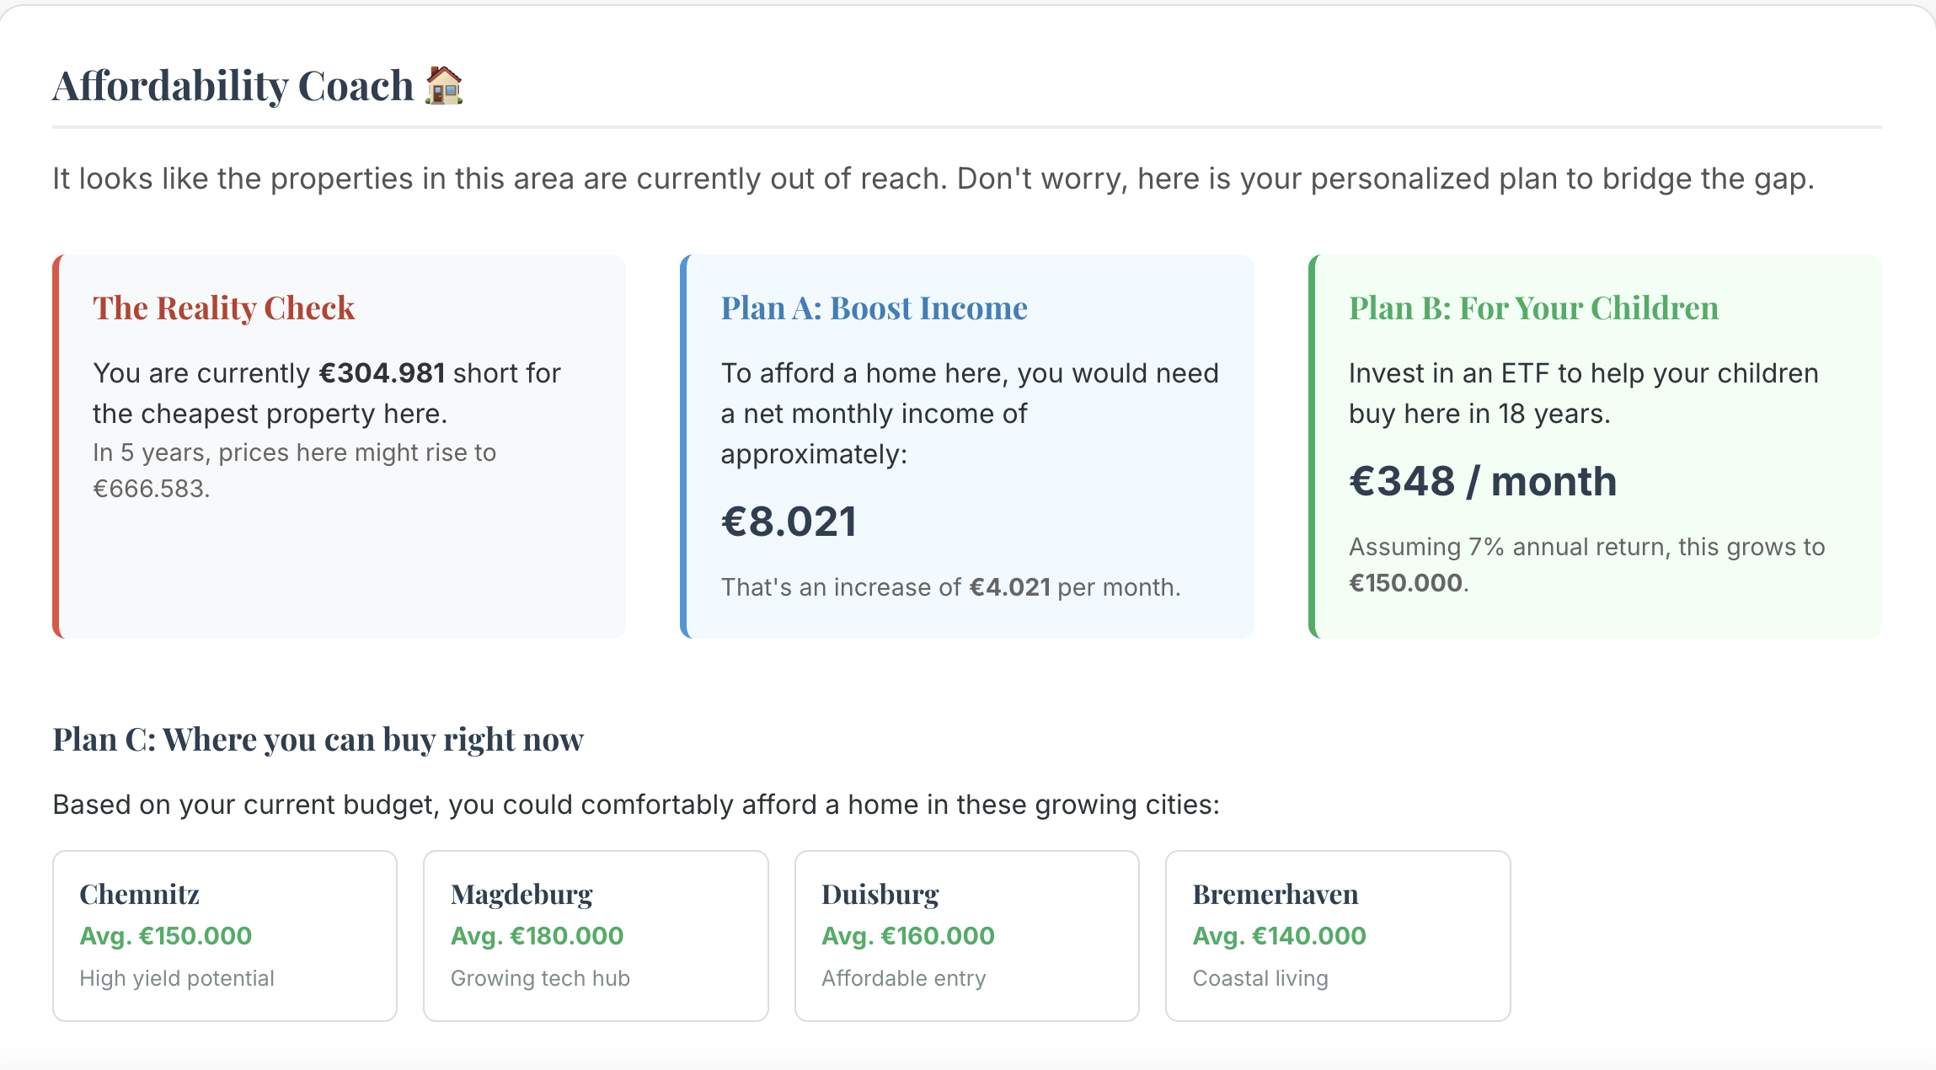Click the €304.981 shortfall amount
1936x1070 pixels.
pos(382,373)
